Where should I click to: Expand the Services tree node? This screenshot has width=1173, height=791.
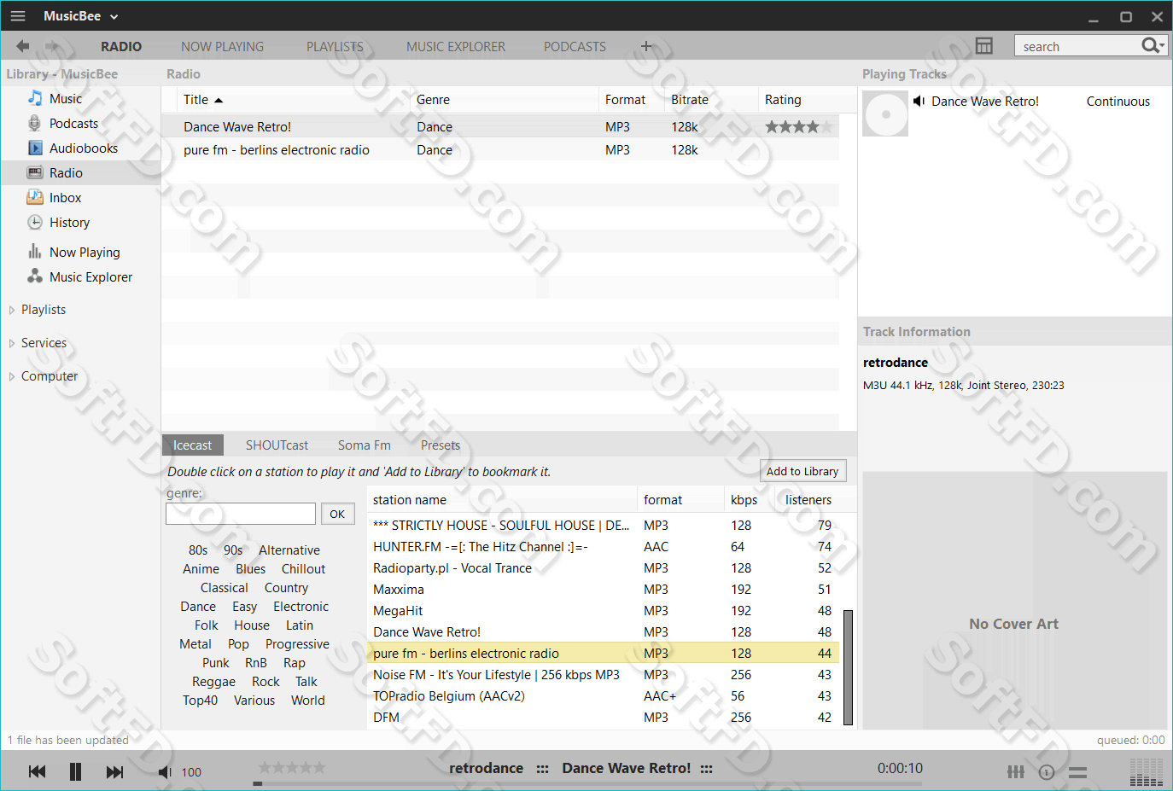[x=12, y=344]
